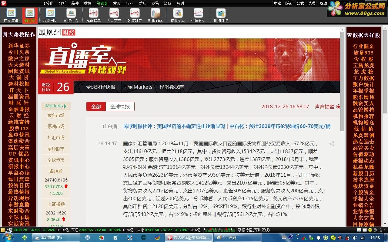
Task: Click the page vertical scrollbar thumb
Action: [342, 82]
